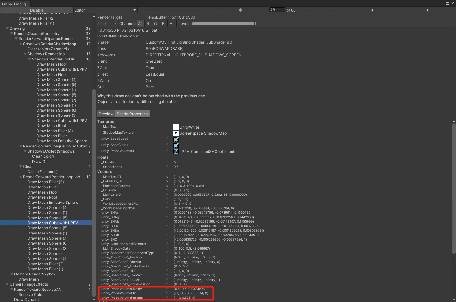This screenshot has width=456, height=302.
Task: Click the current event number field
Action: [x=277, y=10]
